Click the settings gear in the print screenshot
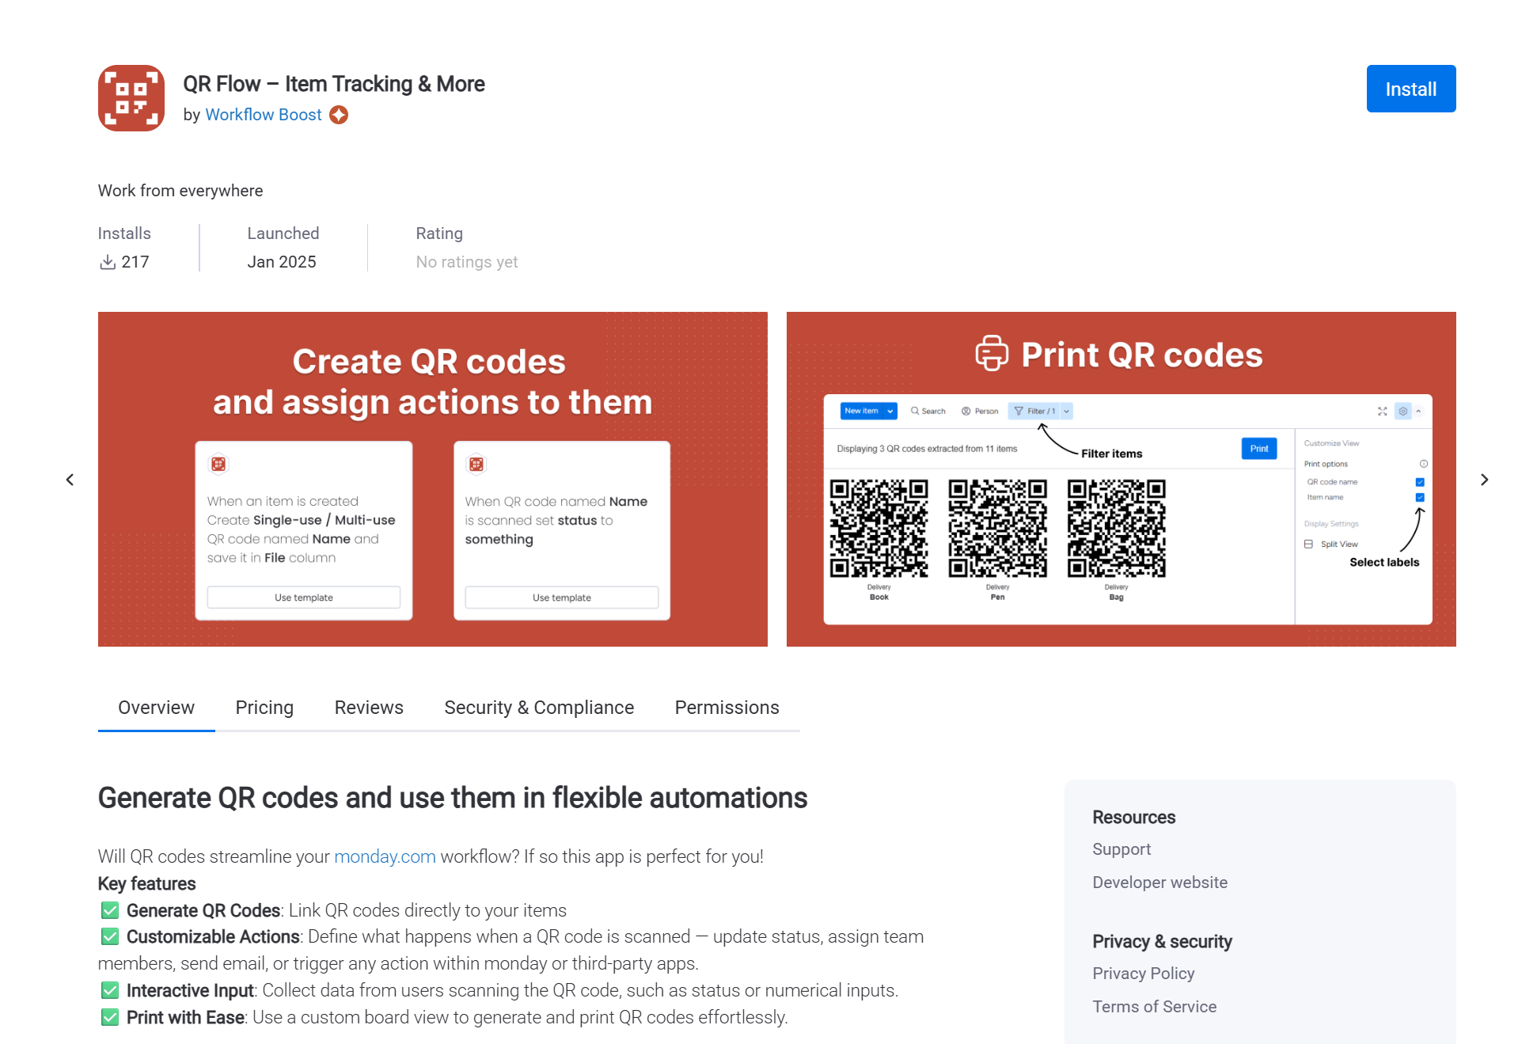The height and width of the screenshot is (1044, 1518). 1402,412
